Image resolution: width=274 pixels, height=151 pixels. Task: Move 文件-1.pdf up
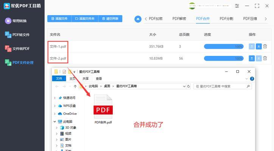click(x=252, y=46)
